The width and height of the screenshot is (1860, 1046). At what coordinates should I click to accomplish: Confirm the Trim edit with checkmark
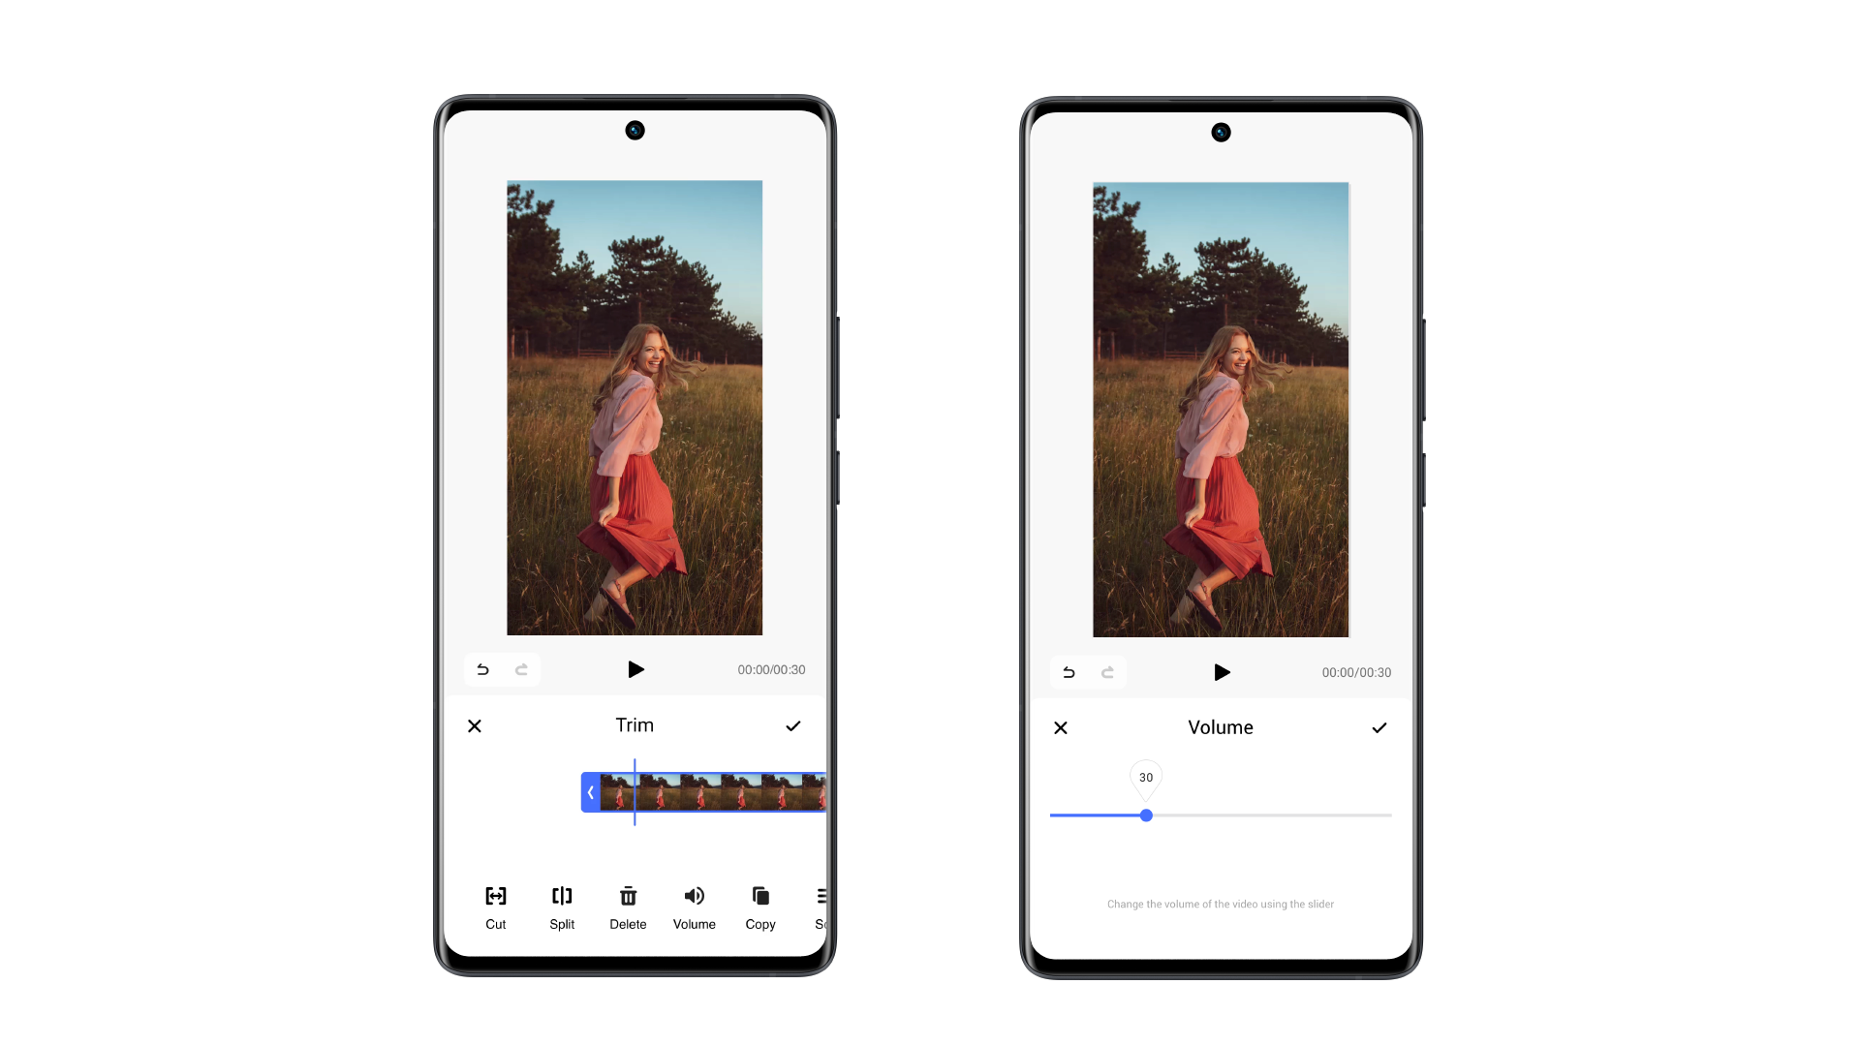(x=793, y=725)
